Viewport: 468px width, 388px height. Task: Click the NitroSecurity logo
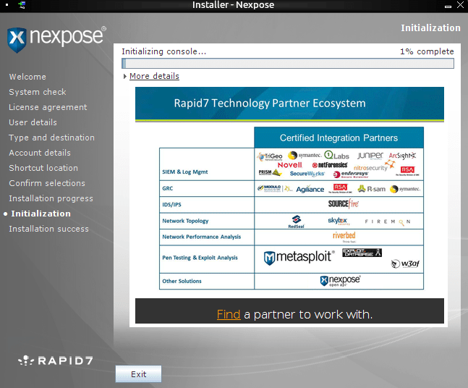point(374,166)
